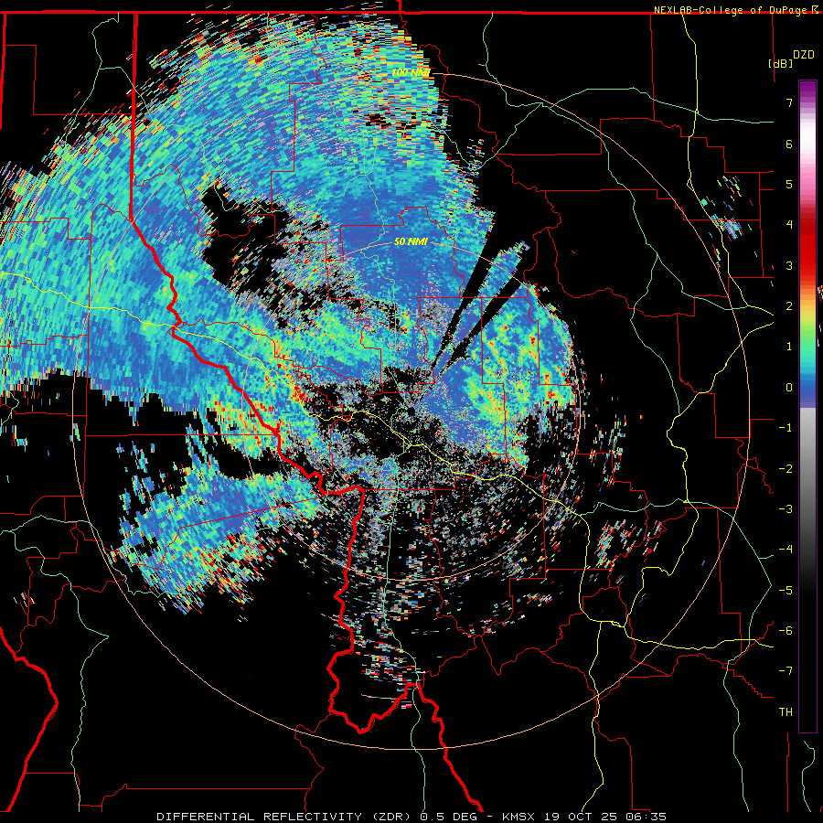
Task: Click the -6 value on the color scale
Action: [x=786, y=631]
